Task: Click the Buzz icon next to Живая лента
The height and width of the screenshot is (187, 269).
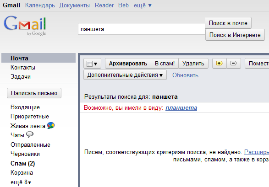Action: click(x=51, y=126)
